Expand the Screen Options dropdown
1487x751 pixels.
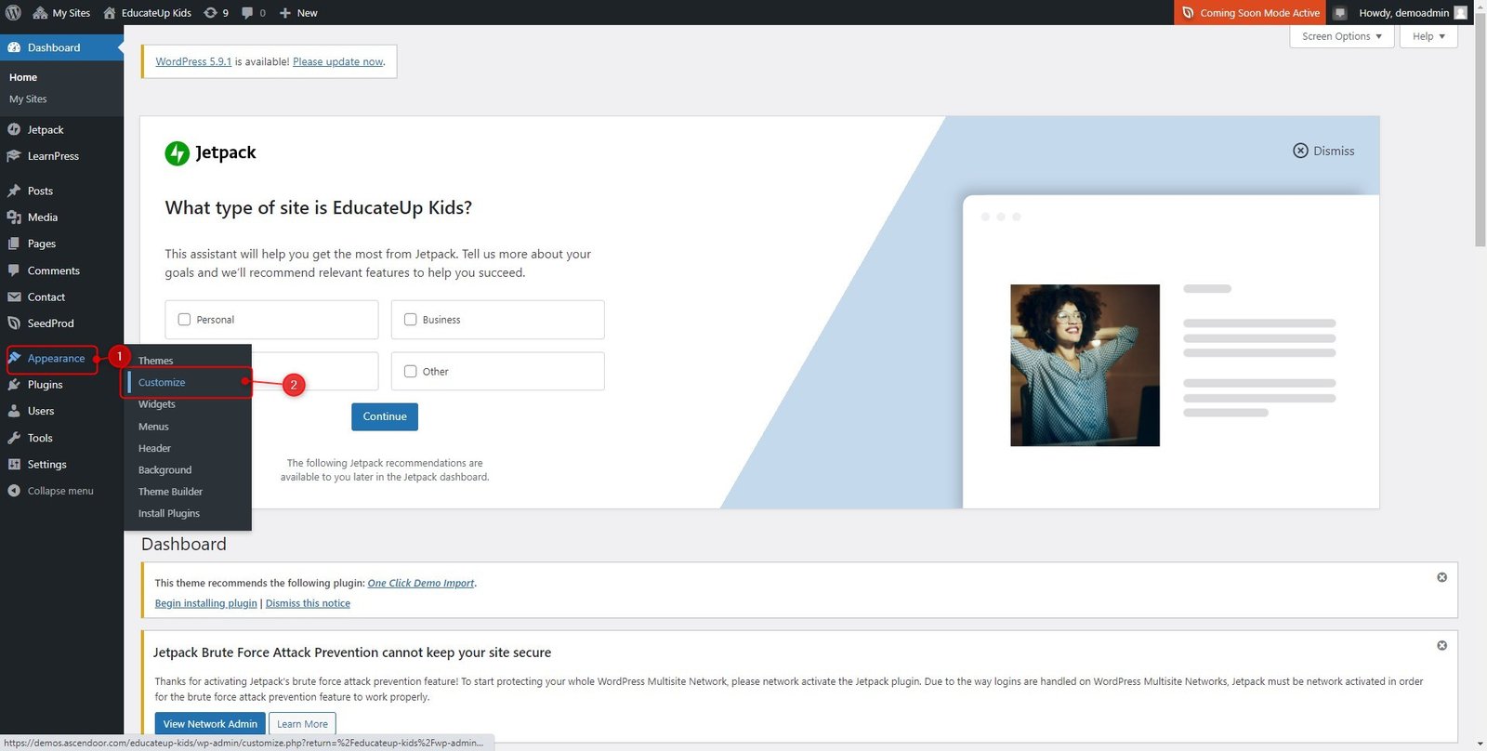click(x=1341, y=36)
